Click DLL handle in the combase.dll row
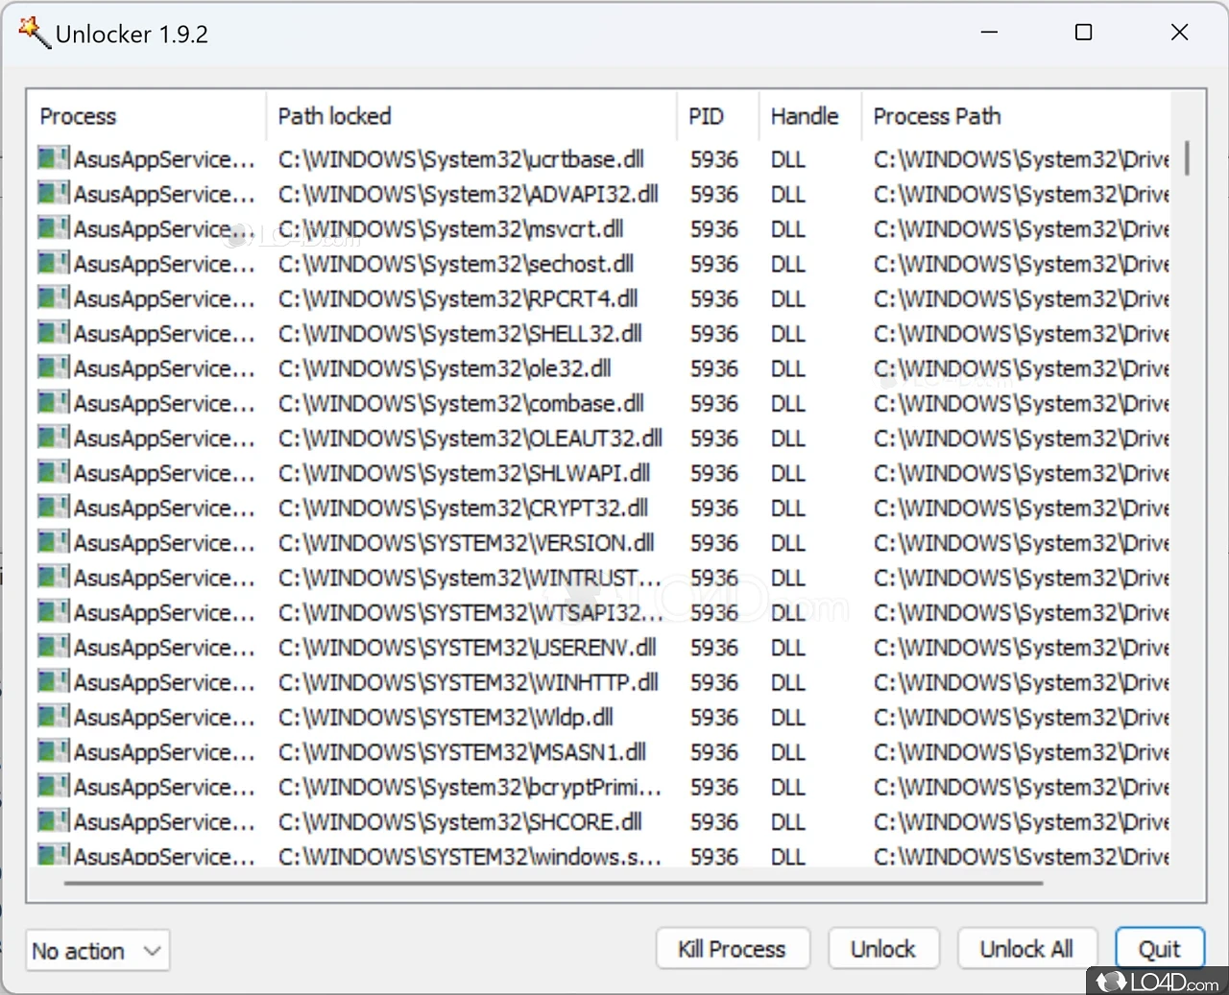This screenshot has width=1229, height=995. [x=788, y=403]
